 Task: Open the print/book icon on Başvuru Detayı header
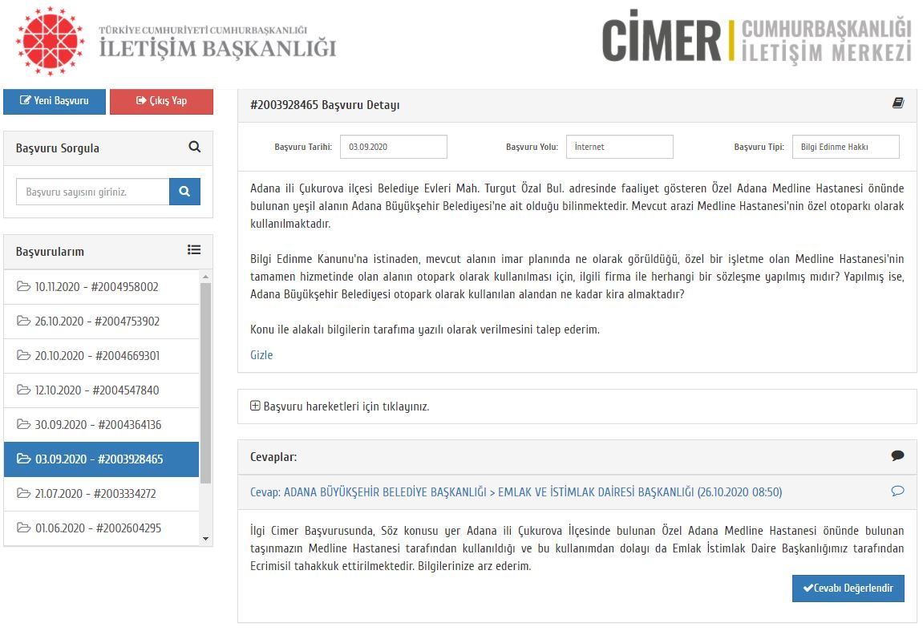pos(898,104)
